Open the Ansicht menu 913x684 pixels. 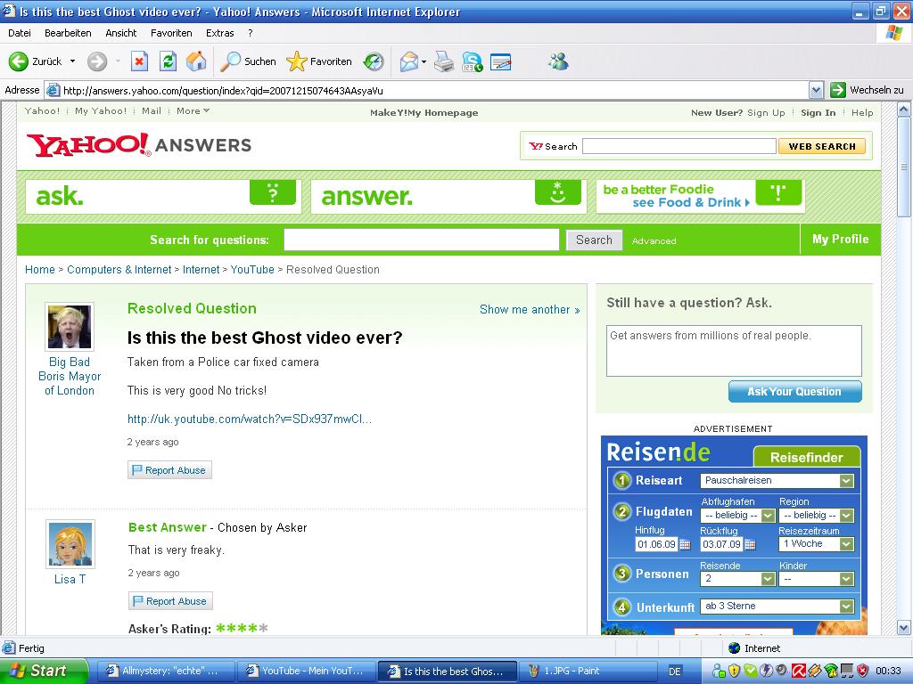tap(121, 33)
